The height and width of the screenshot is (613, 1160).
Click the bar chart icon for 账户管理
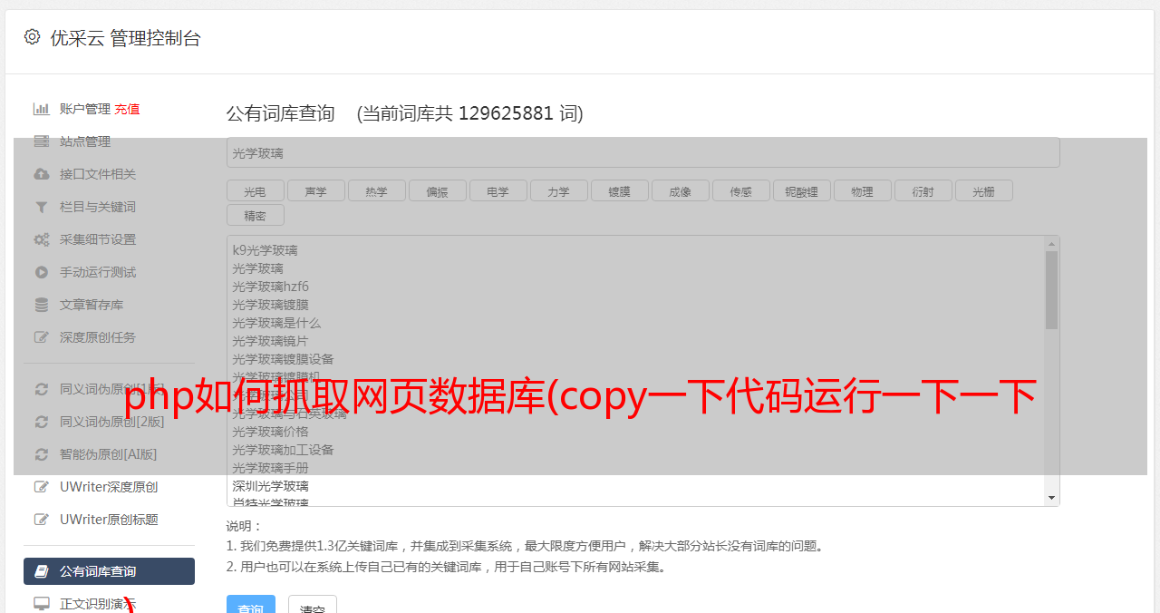41,109
